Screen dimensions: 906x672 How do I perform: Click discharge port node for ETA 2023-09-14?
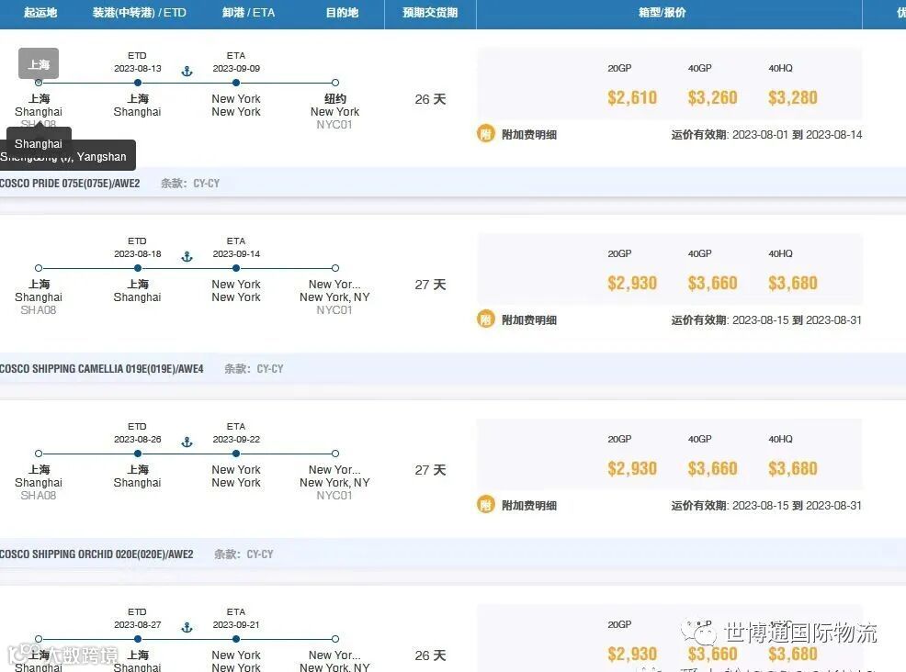coord(236,268)
